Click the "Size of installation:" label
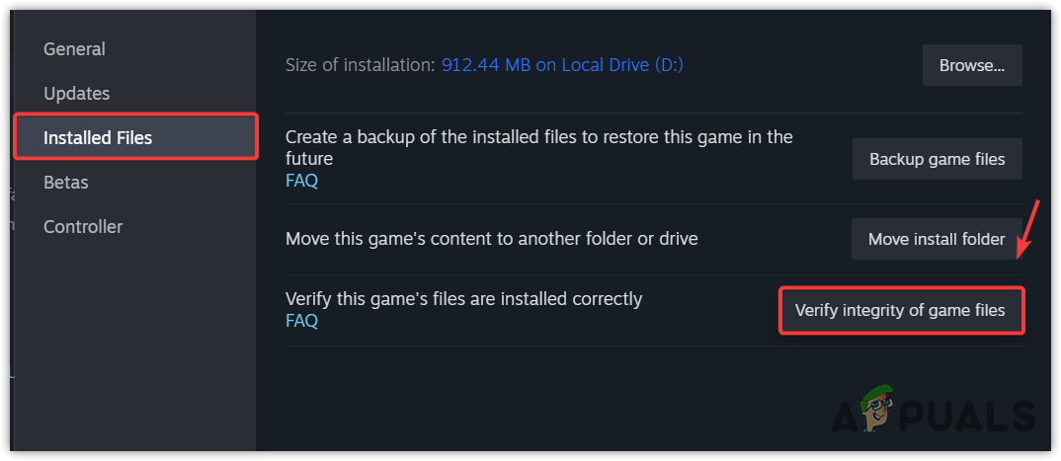 tap(360, 65)
